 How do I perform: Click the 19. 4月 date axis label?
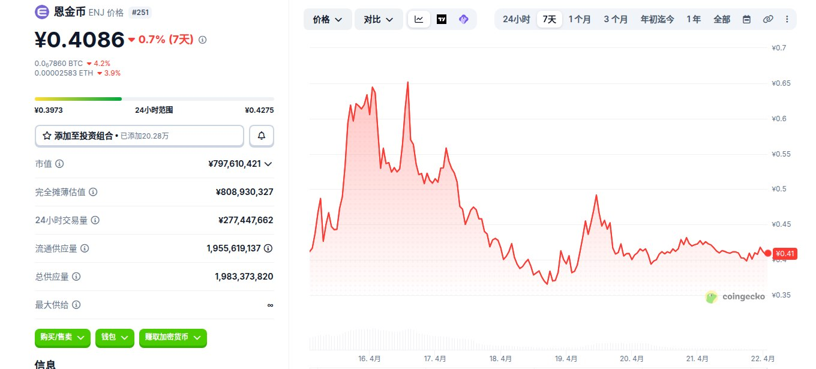tap(566, 359)
